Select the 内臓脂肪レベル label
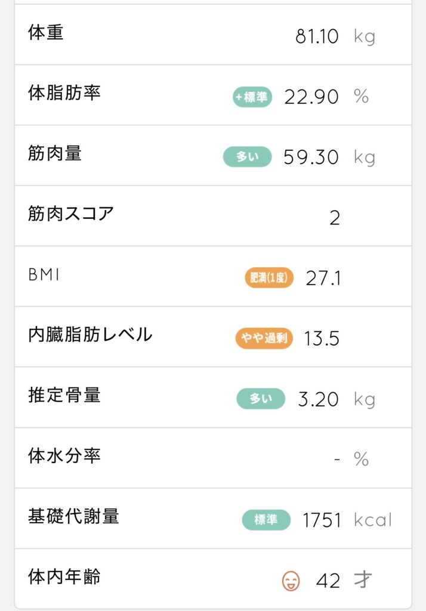 pos(90,335)
